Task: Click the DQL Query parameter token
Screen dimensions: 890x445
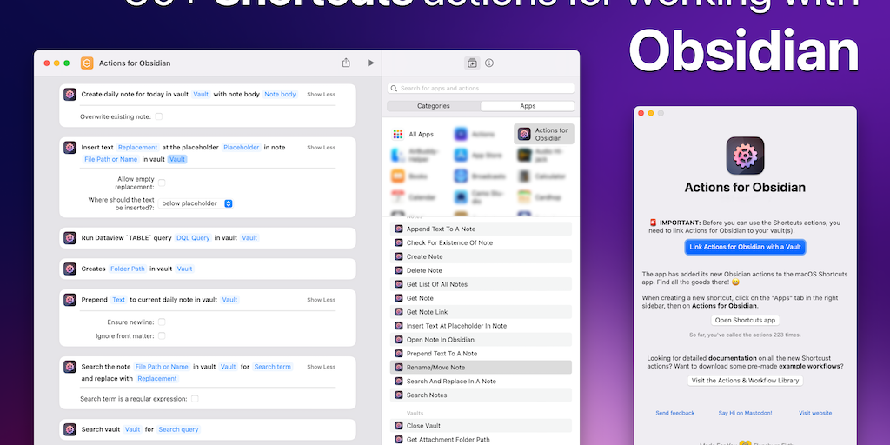Action: (x=193, y=238)
